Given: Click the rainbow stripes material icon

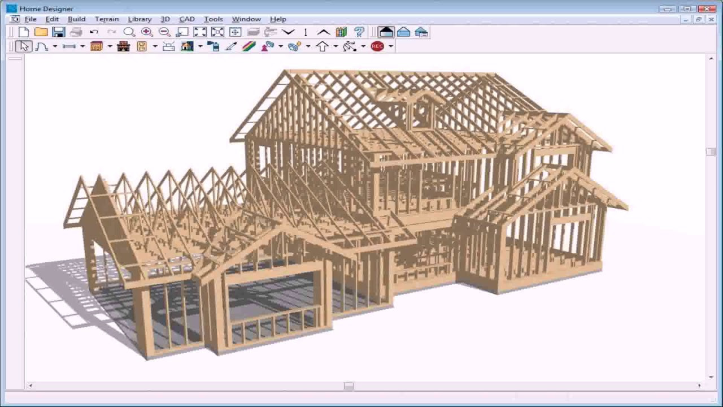Looking at the screenshot, I should [x=249, y=46].
